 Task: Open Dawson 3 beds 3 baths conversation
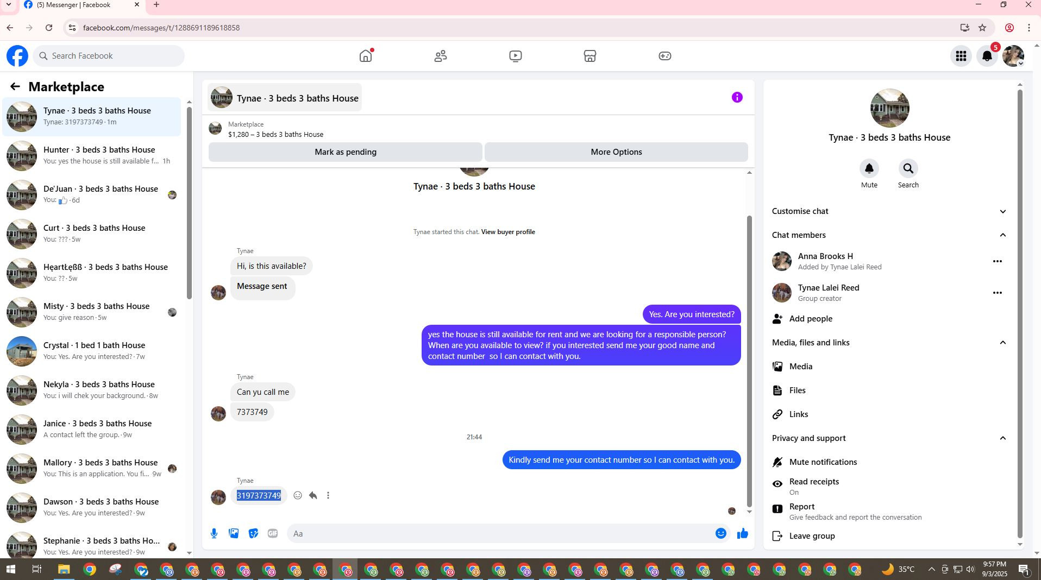[91, 508]
